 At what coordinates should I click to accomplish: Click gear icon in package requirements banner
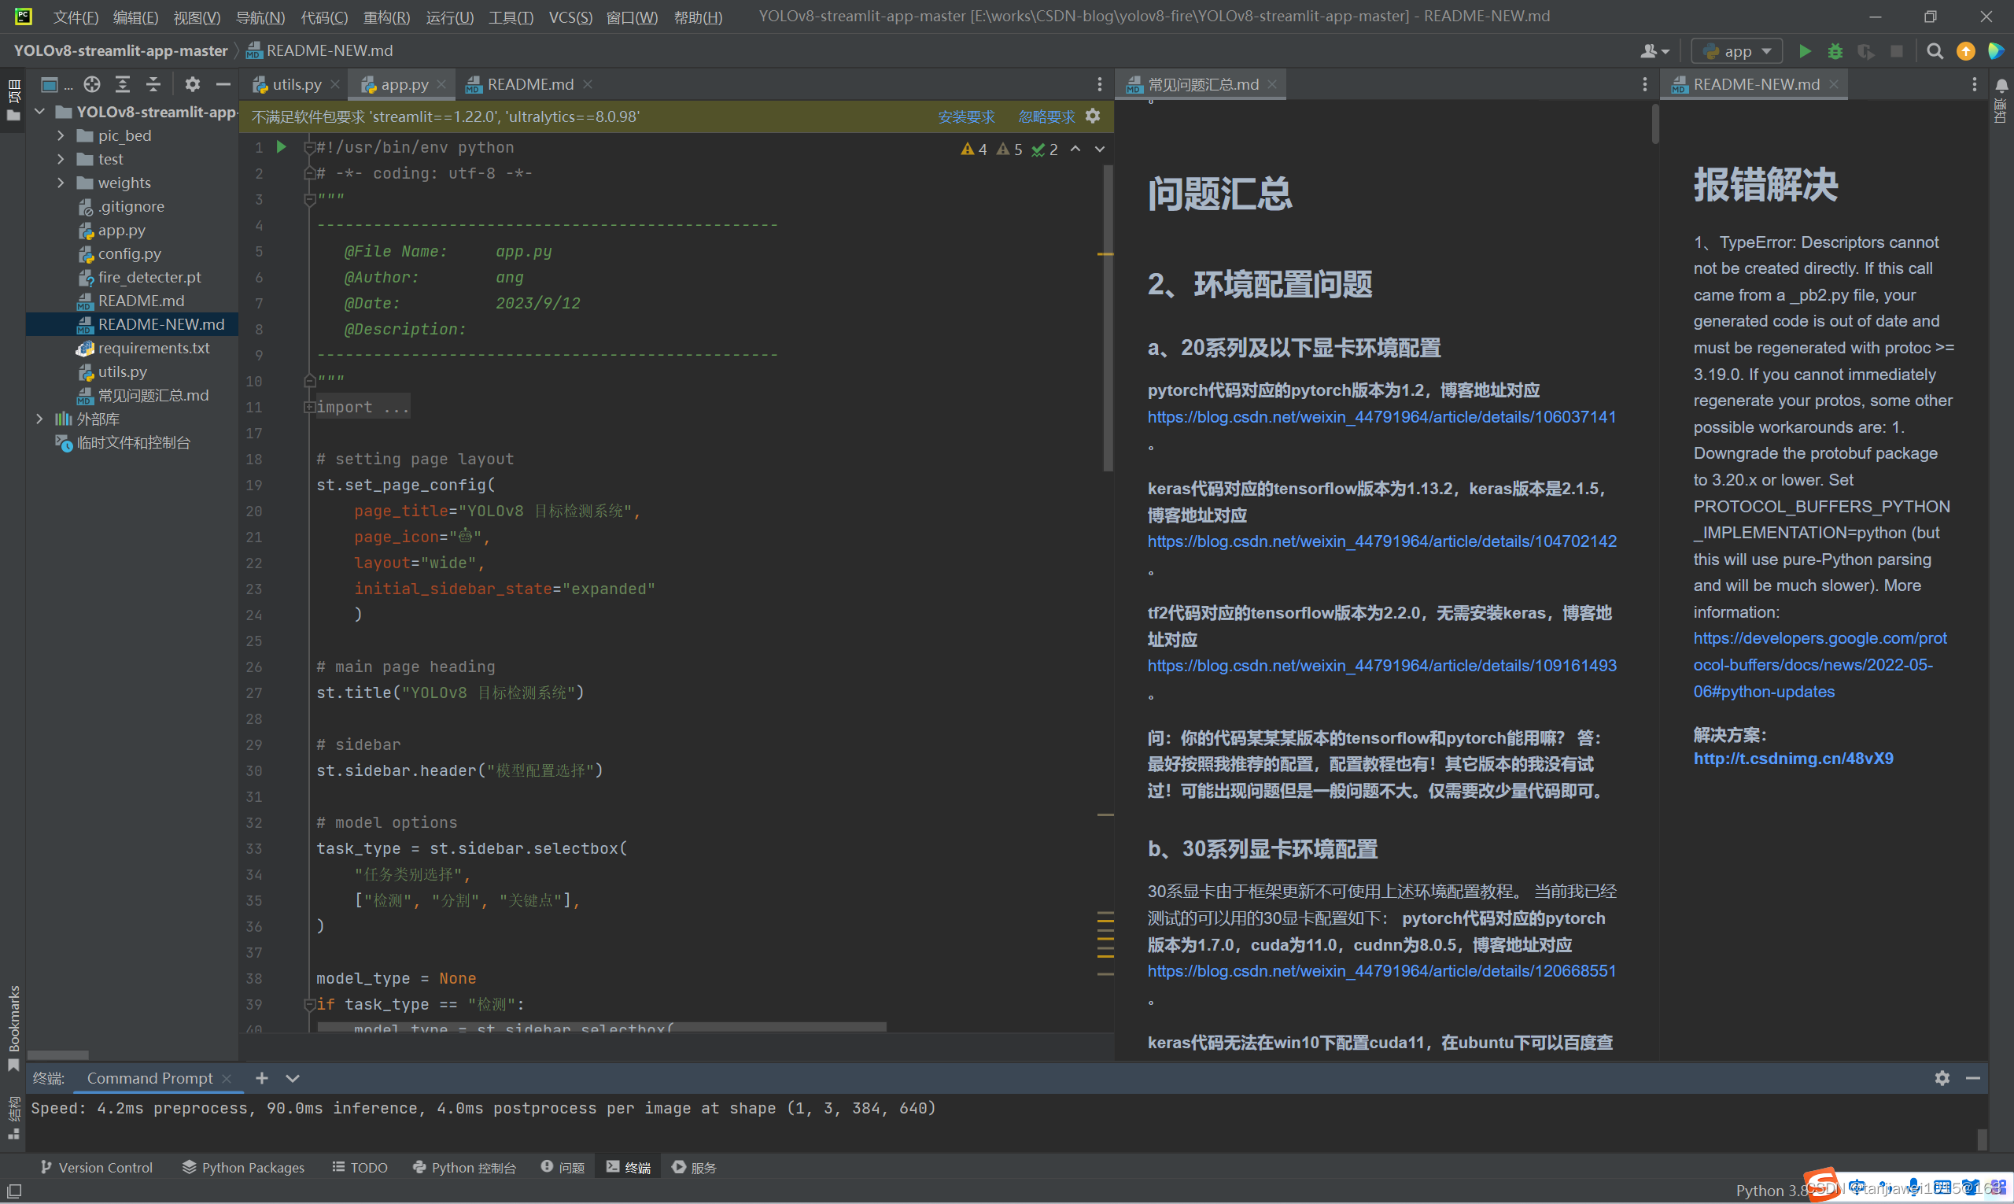click(1093, 116)
